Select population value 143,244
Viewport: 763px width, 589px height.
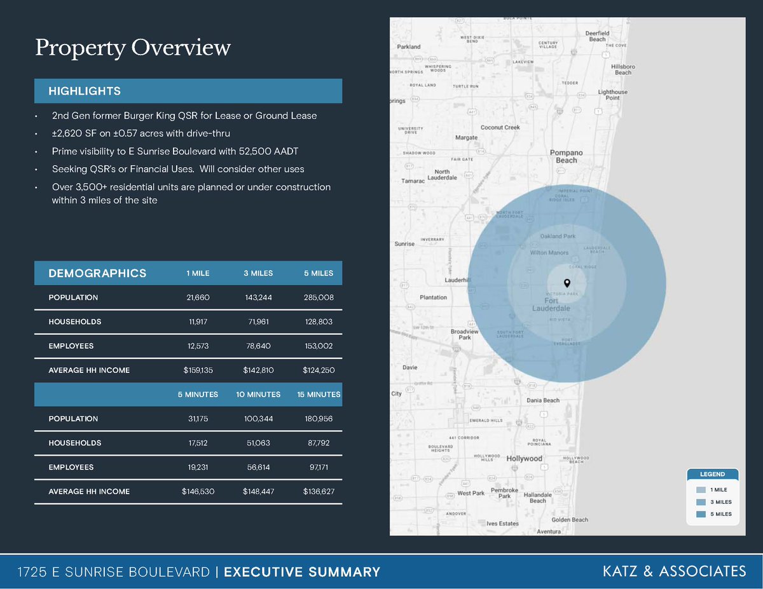[x=258, y=297]
